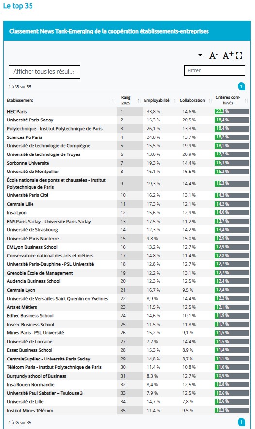Sort by Employabilité column sort icon
This screenshot has width=255, height=429.
point(175,101)
